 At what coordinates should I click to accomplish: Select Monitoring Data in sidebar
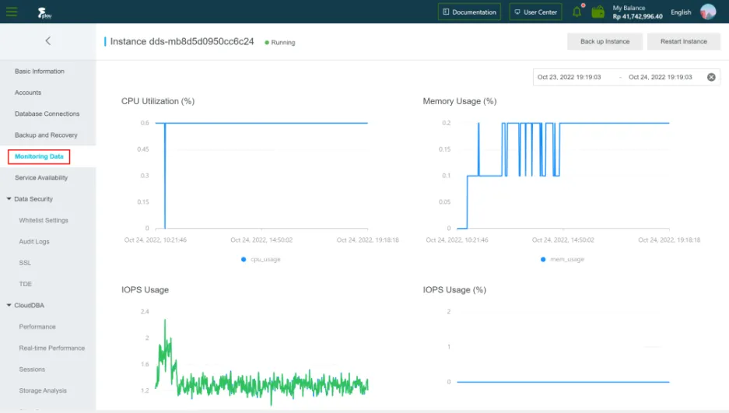(x=39, y=156)
